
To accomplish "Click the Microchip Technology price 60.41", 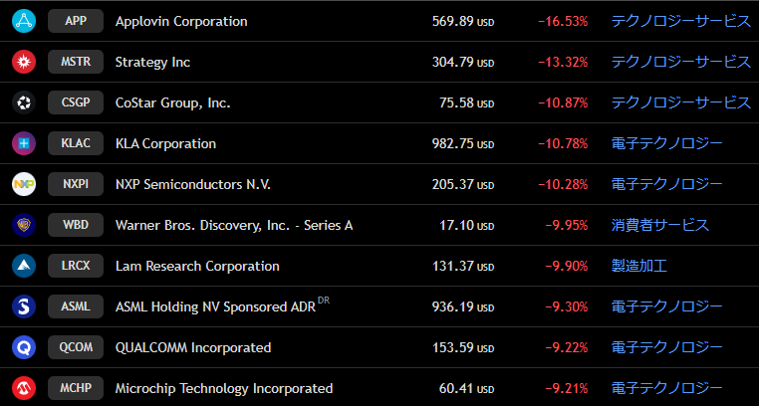I will (x=454, y=388).
